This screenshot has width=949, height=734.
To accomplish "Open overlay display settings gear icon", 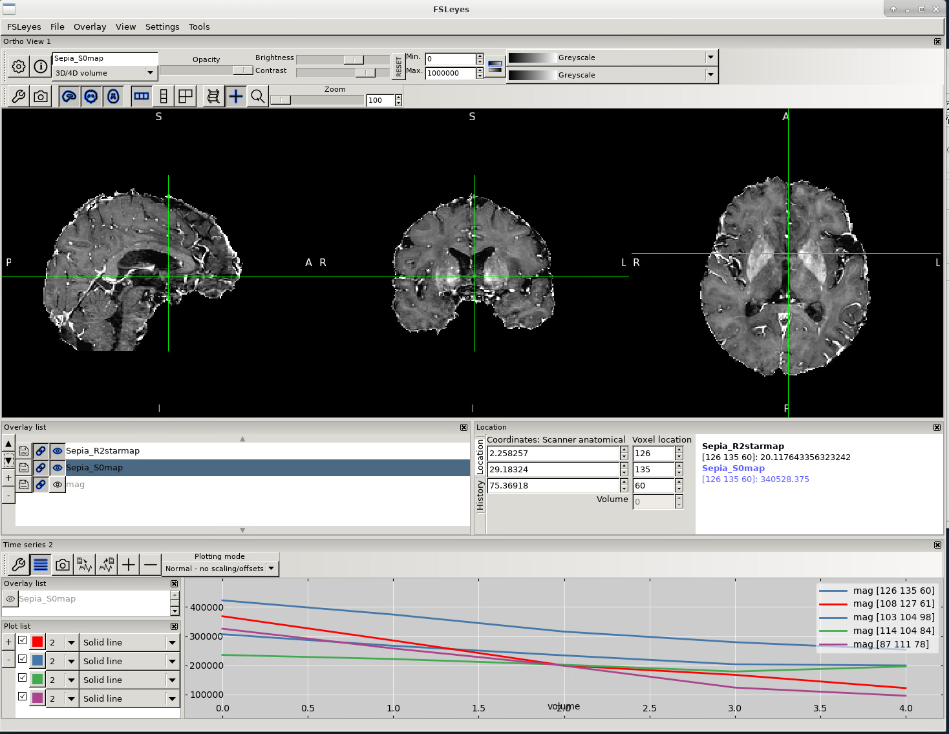I will [19, 66].
